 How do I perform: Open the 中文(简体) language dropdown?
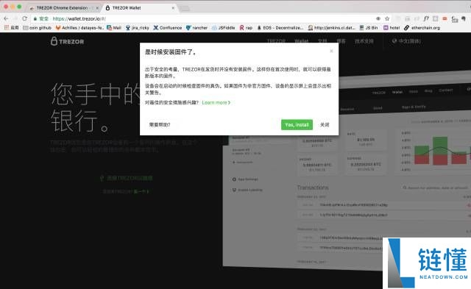(406, 41)
